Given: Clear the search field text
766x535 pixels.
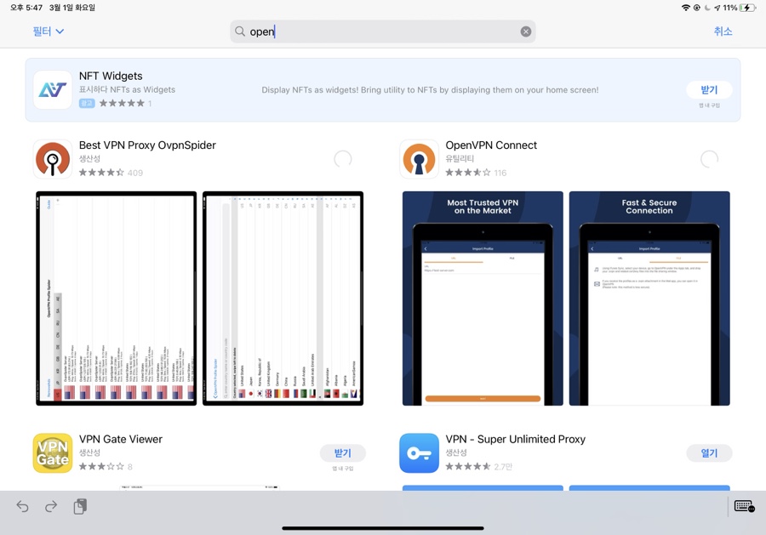Looking at the screenshot, I should tap(526, 31).
